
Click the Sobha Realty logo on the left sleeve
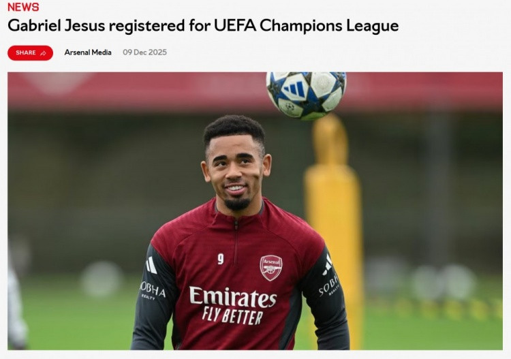coord(152,291)
